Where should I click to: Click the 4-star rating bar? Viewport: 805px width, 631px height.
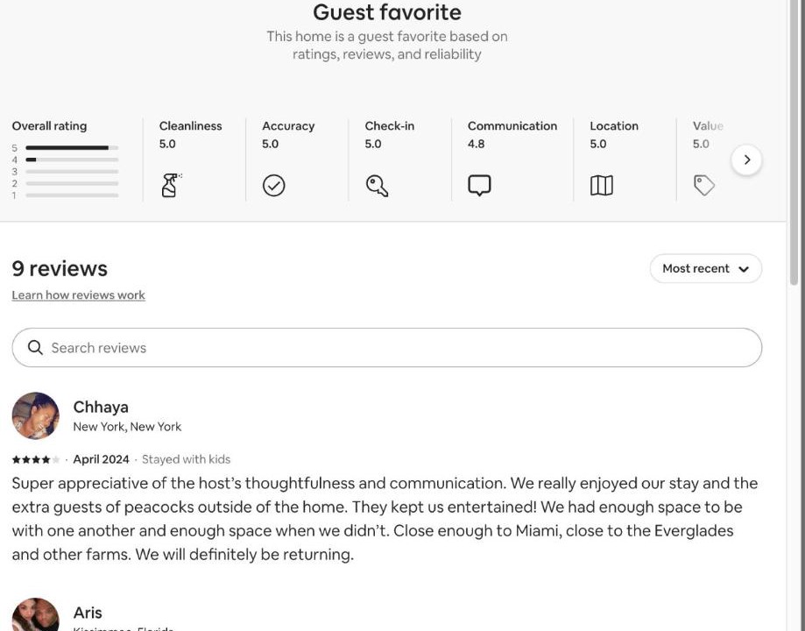tap(72, 160)
